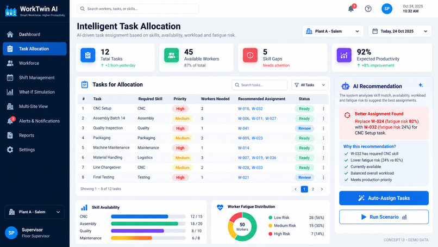The height and width of the screenshot is (247, 438).
Task: Open worker link W-018
Action: (243, 108)
